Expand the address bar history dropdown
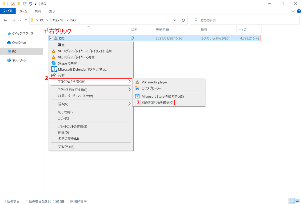The image size is (302, 204). pyautogui.click(x=174, y=20)
